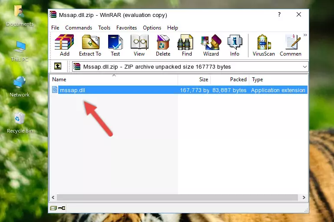Open the File menu
This screenshot has height=222, width=334.
(55, 28)
